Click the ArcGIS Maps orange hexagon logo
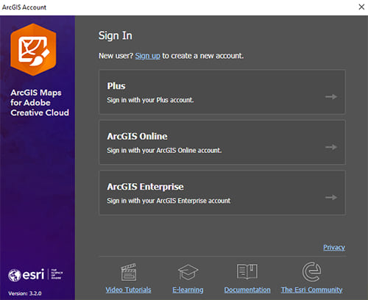Image resolution: width=368 pixels, height=300 pixels. [x=33, y=49]
